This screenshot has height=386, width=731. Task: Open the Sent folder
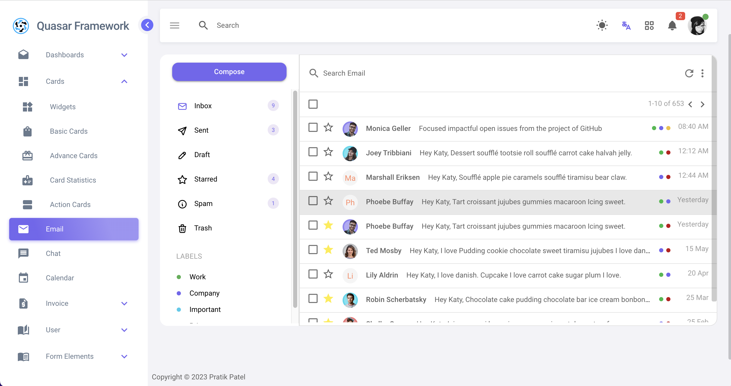point(201,130)
